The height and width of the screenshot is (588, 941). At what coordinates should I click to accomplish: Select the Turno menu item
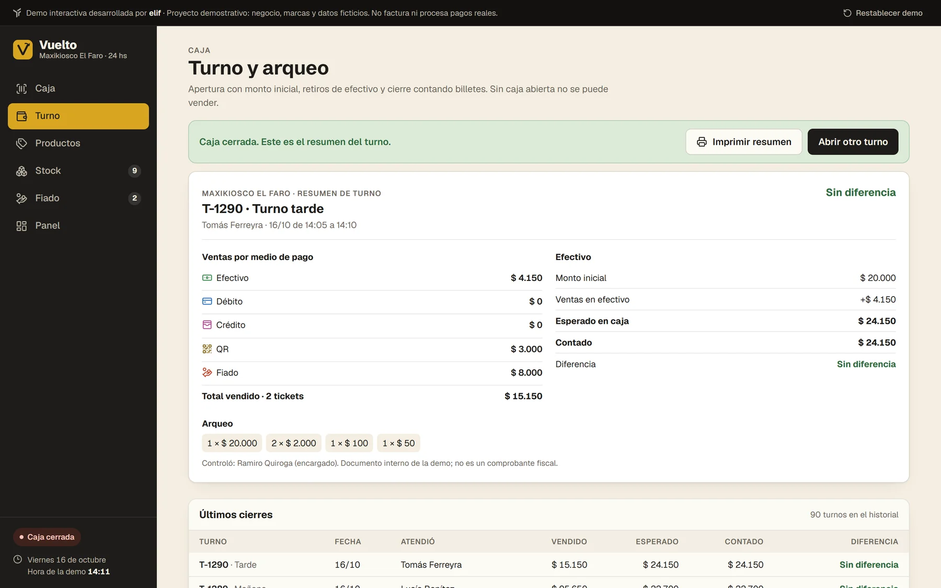click(78, 116)
